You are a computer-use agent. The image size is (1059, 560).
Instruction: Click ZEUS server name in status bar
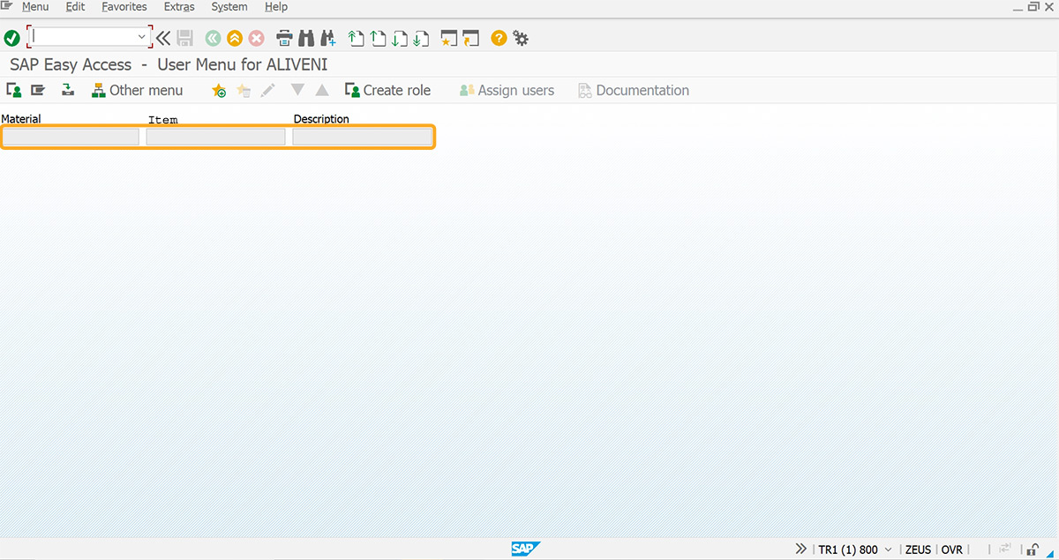point(918,549)
